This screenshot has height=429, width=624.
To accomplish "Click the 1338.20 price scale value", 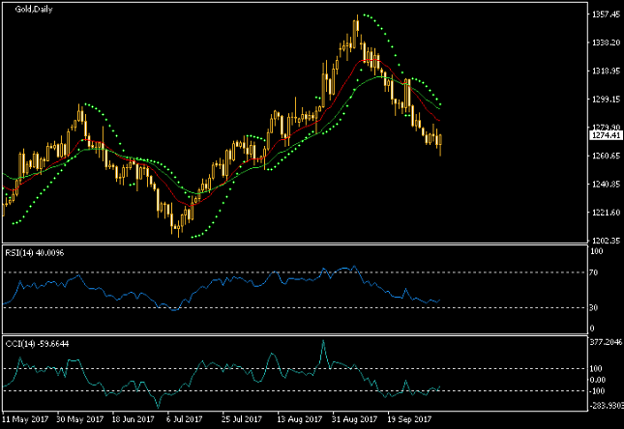I will [x=606, y=43].
